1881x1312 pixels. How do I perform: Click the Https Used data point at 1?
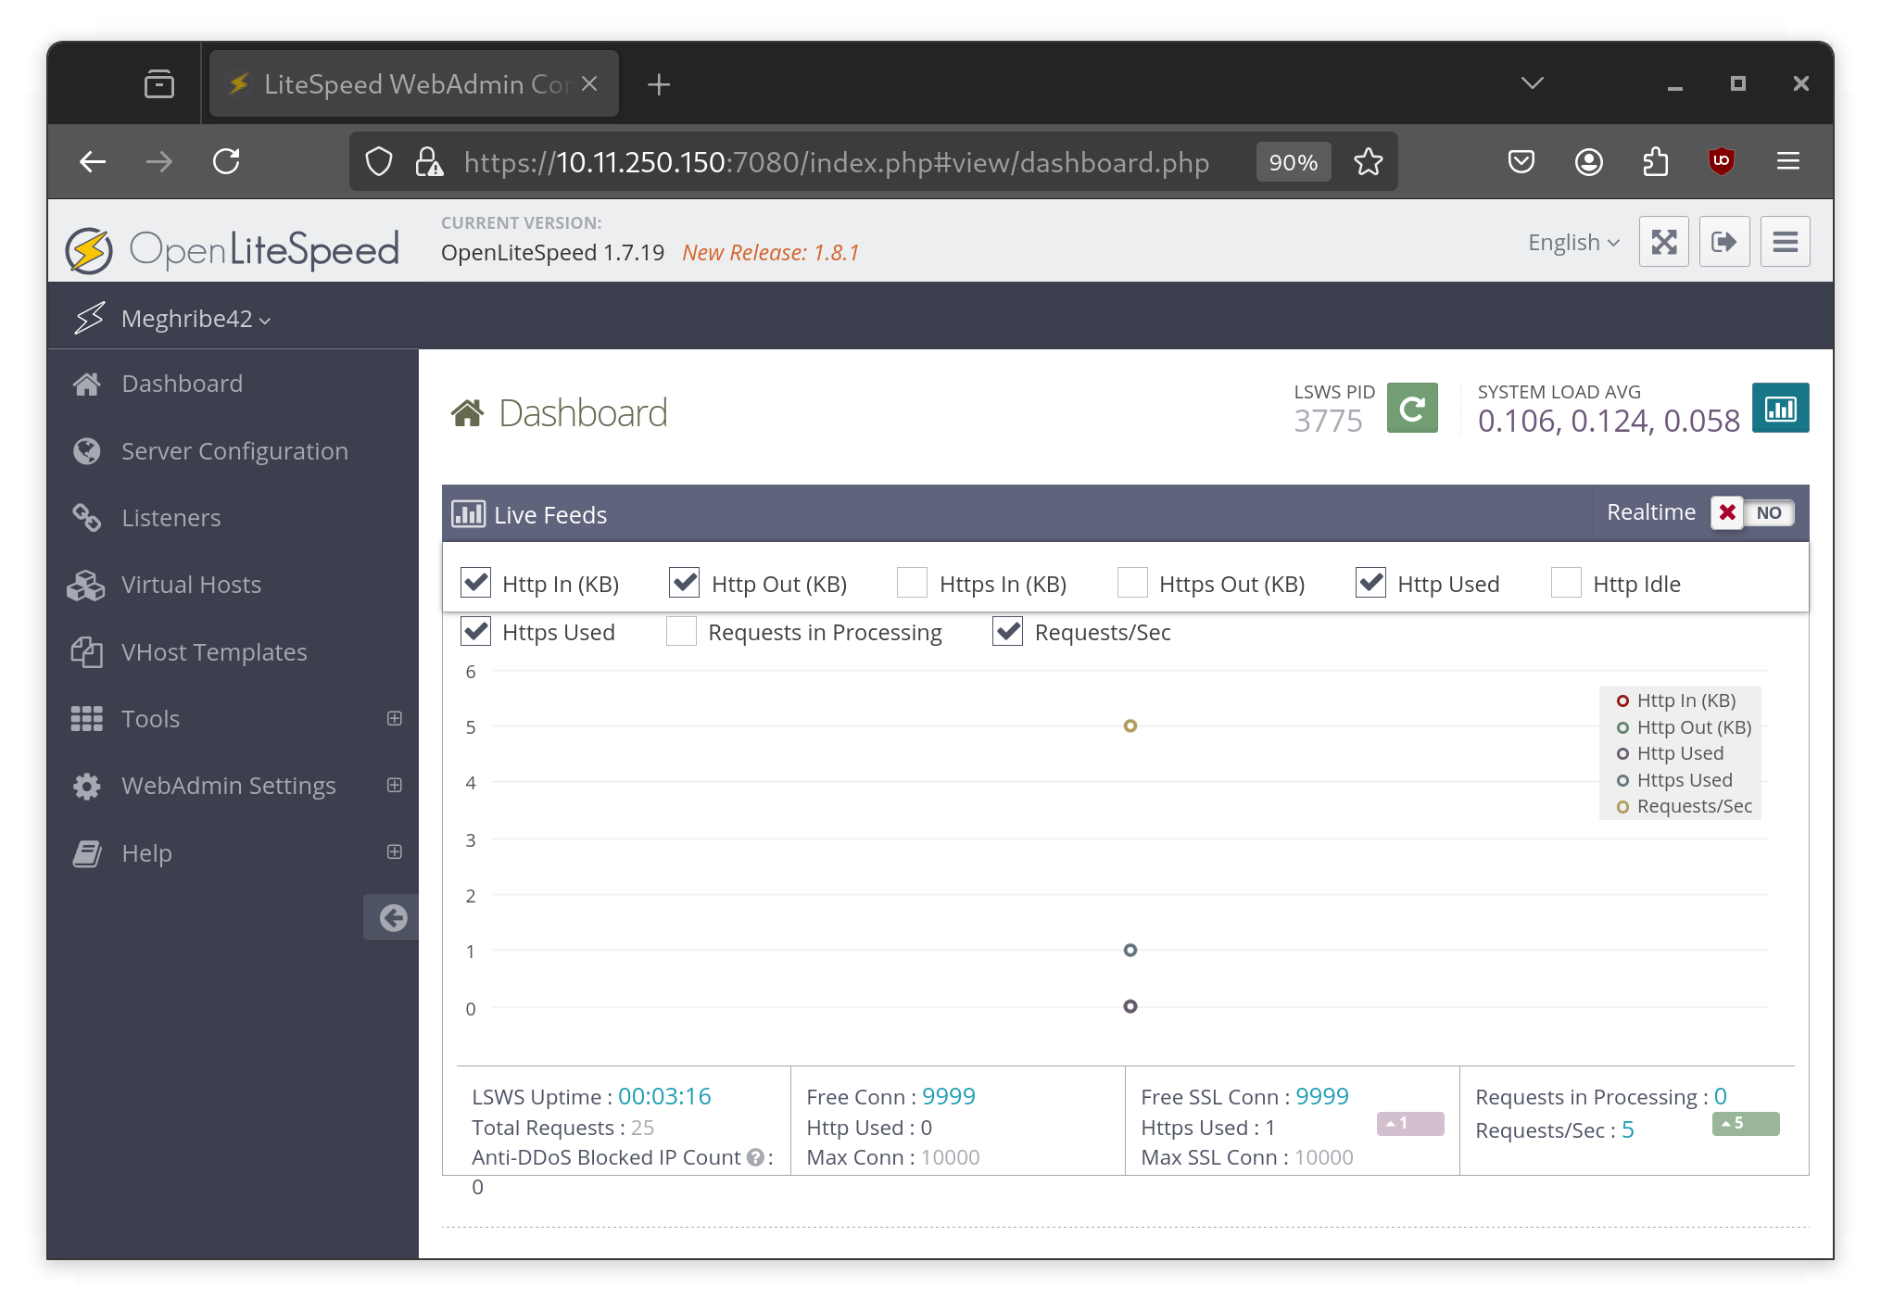[1130, 950]
